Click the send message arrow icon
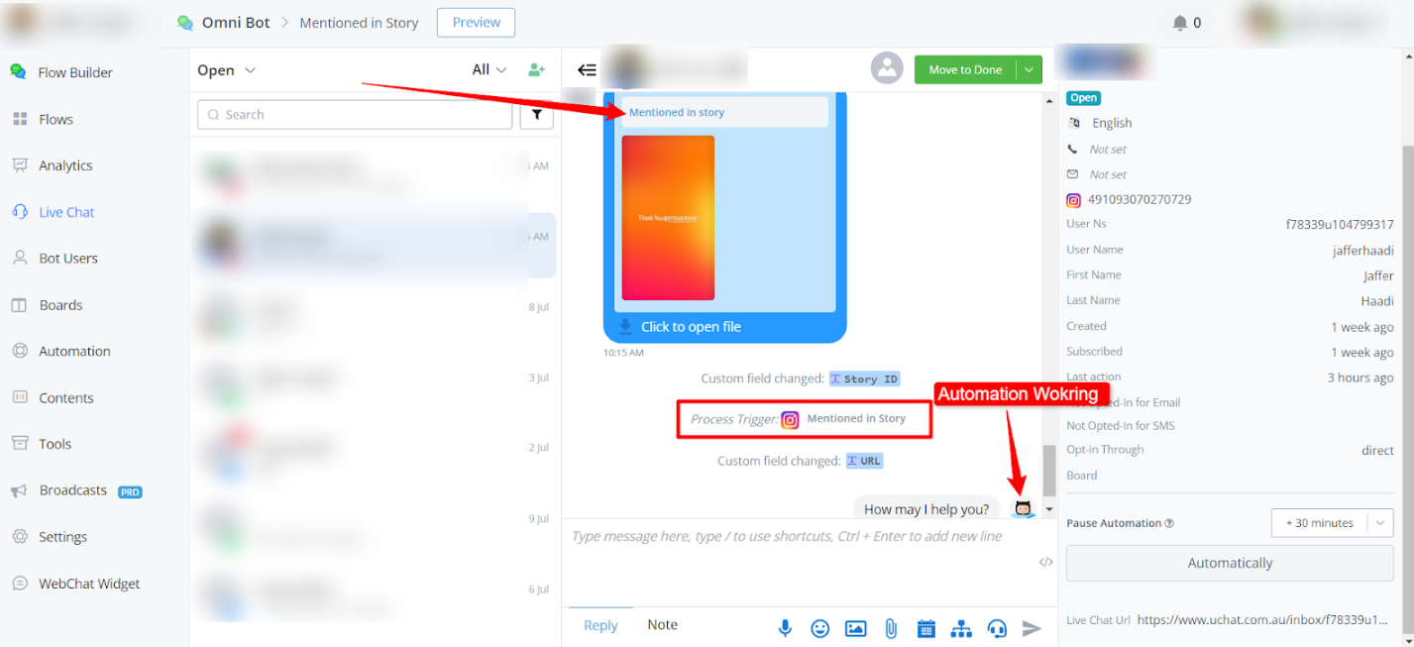Screen dimensions: 1414x647 click(1032, 628)
